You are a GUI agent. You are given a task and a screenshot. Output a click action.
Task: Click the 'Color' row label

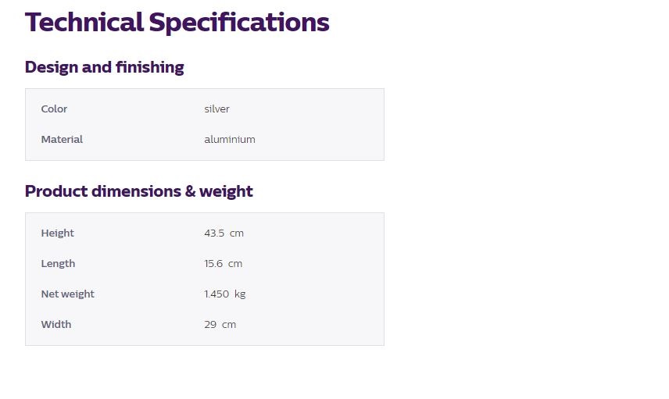[54, 109]
